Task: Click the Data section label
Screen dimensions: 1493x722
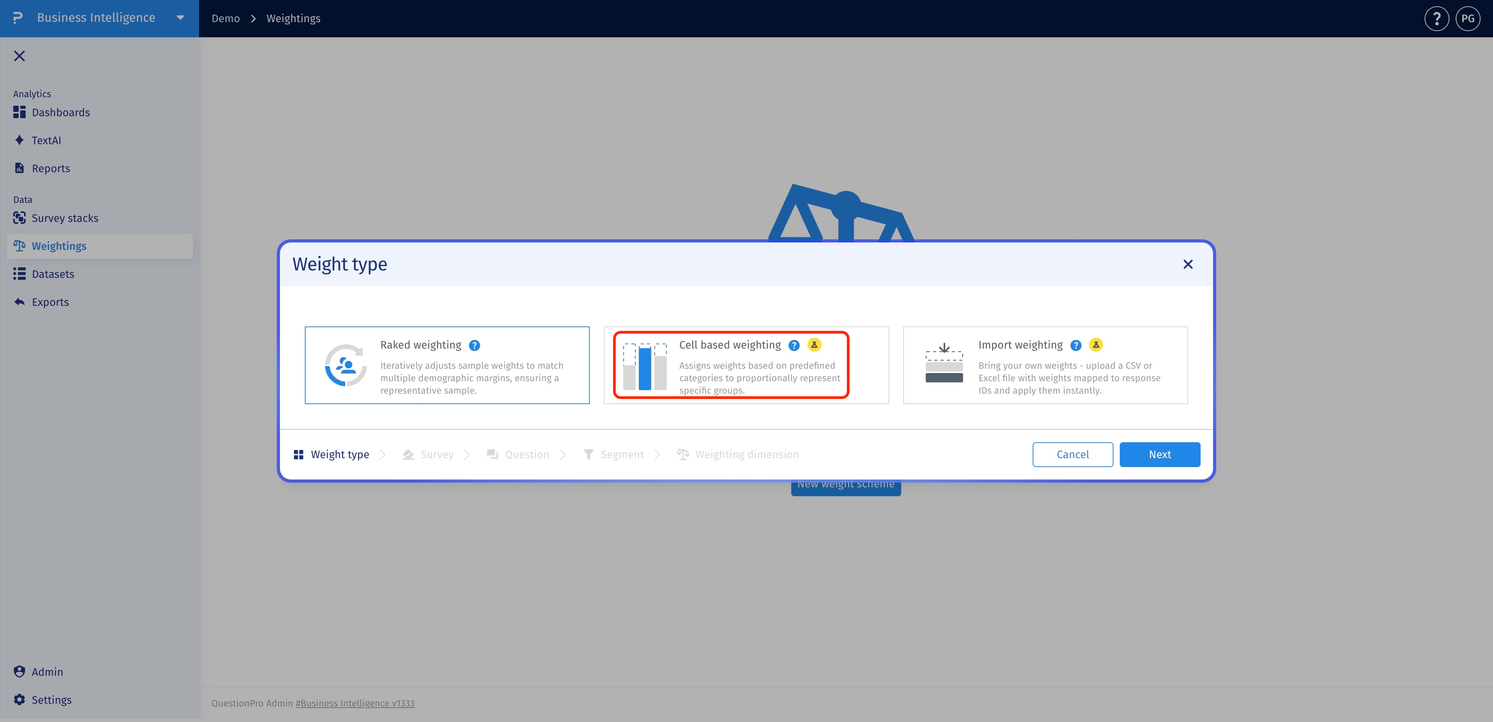Action: [x=23, y=199]
